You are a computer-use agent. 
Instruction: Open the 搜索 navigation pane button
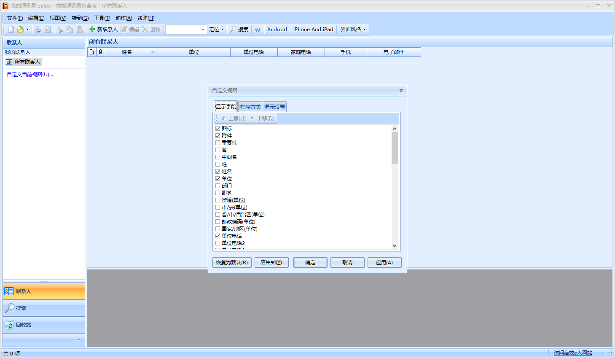(44, 308)
